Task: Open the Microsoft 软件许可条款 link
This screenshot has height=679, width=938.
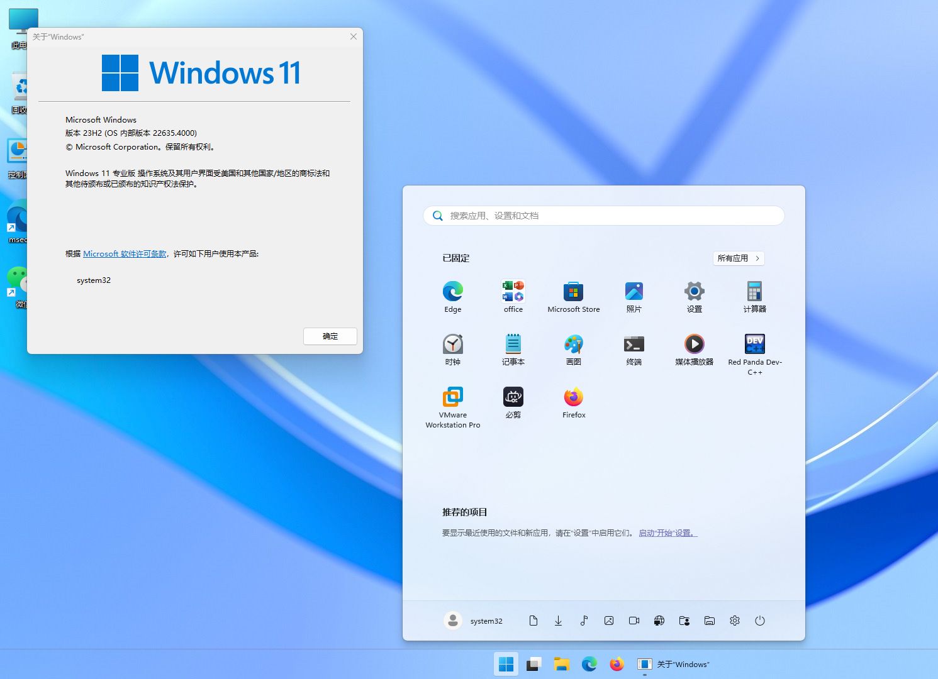Action: pyautogui.click(x=125, y=254)
